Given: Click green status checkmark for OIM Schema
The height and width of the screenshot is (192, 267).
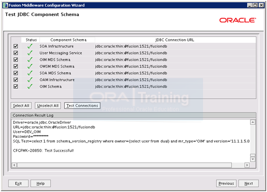Looking at the screenshot, I should point(30,86).
